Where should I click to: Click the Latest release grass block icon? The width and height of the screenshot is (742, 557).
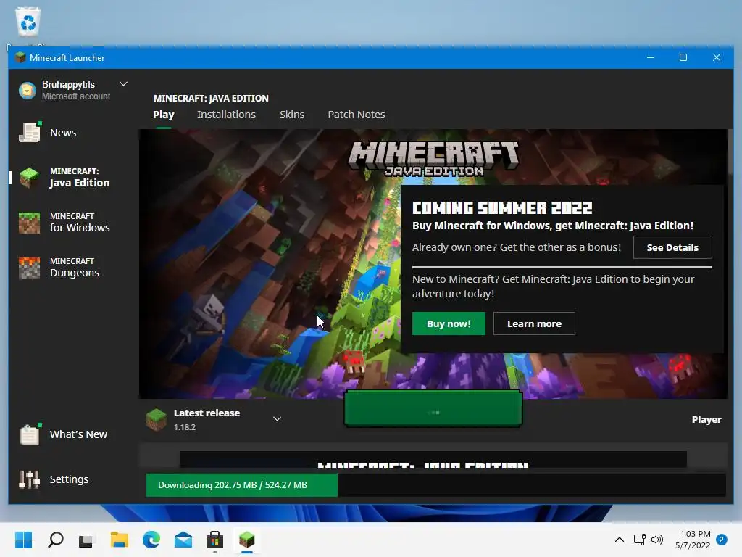pyautogui.click(x=157, y=420)
